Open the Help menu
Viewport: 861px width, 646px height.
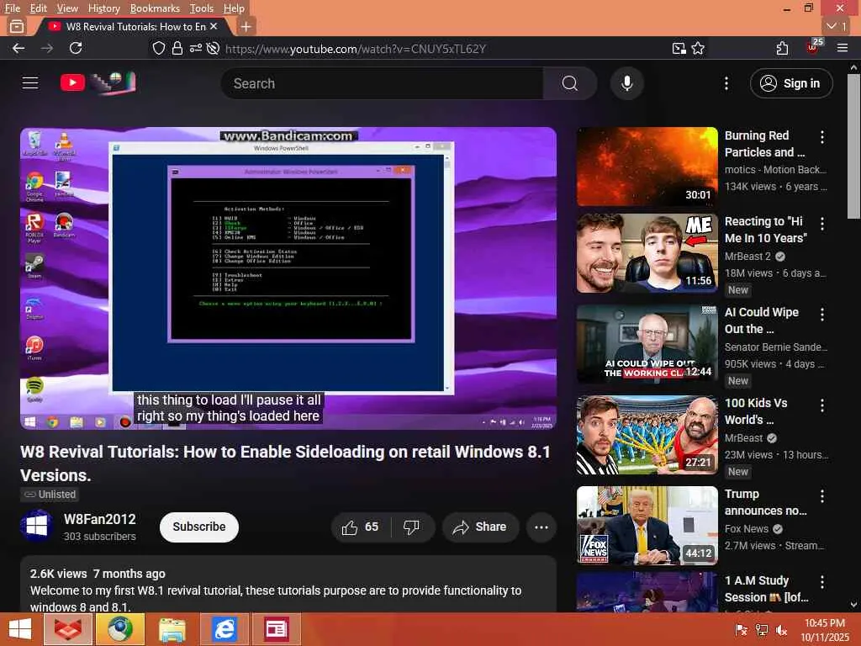[234, 8]
